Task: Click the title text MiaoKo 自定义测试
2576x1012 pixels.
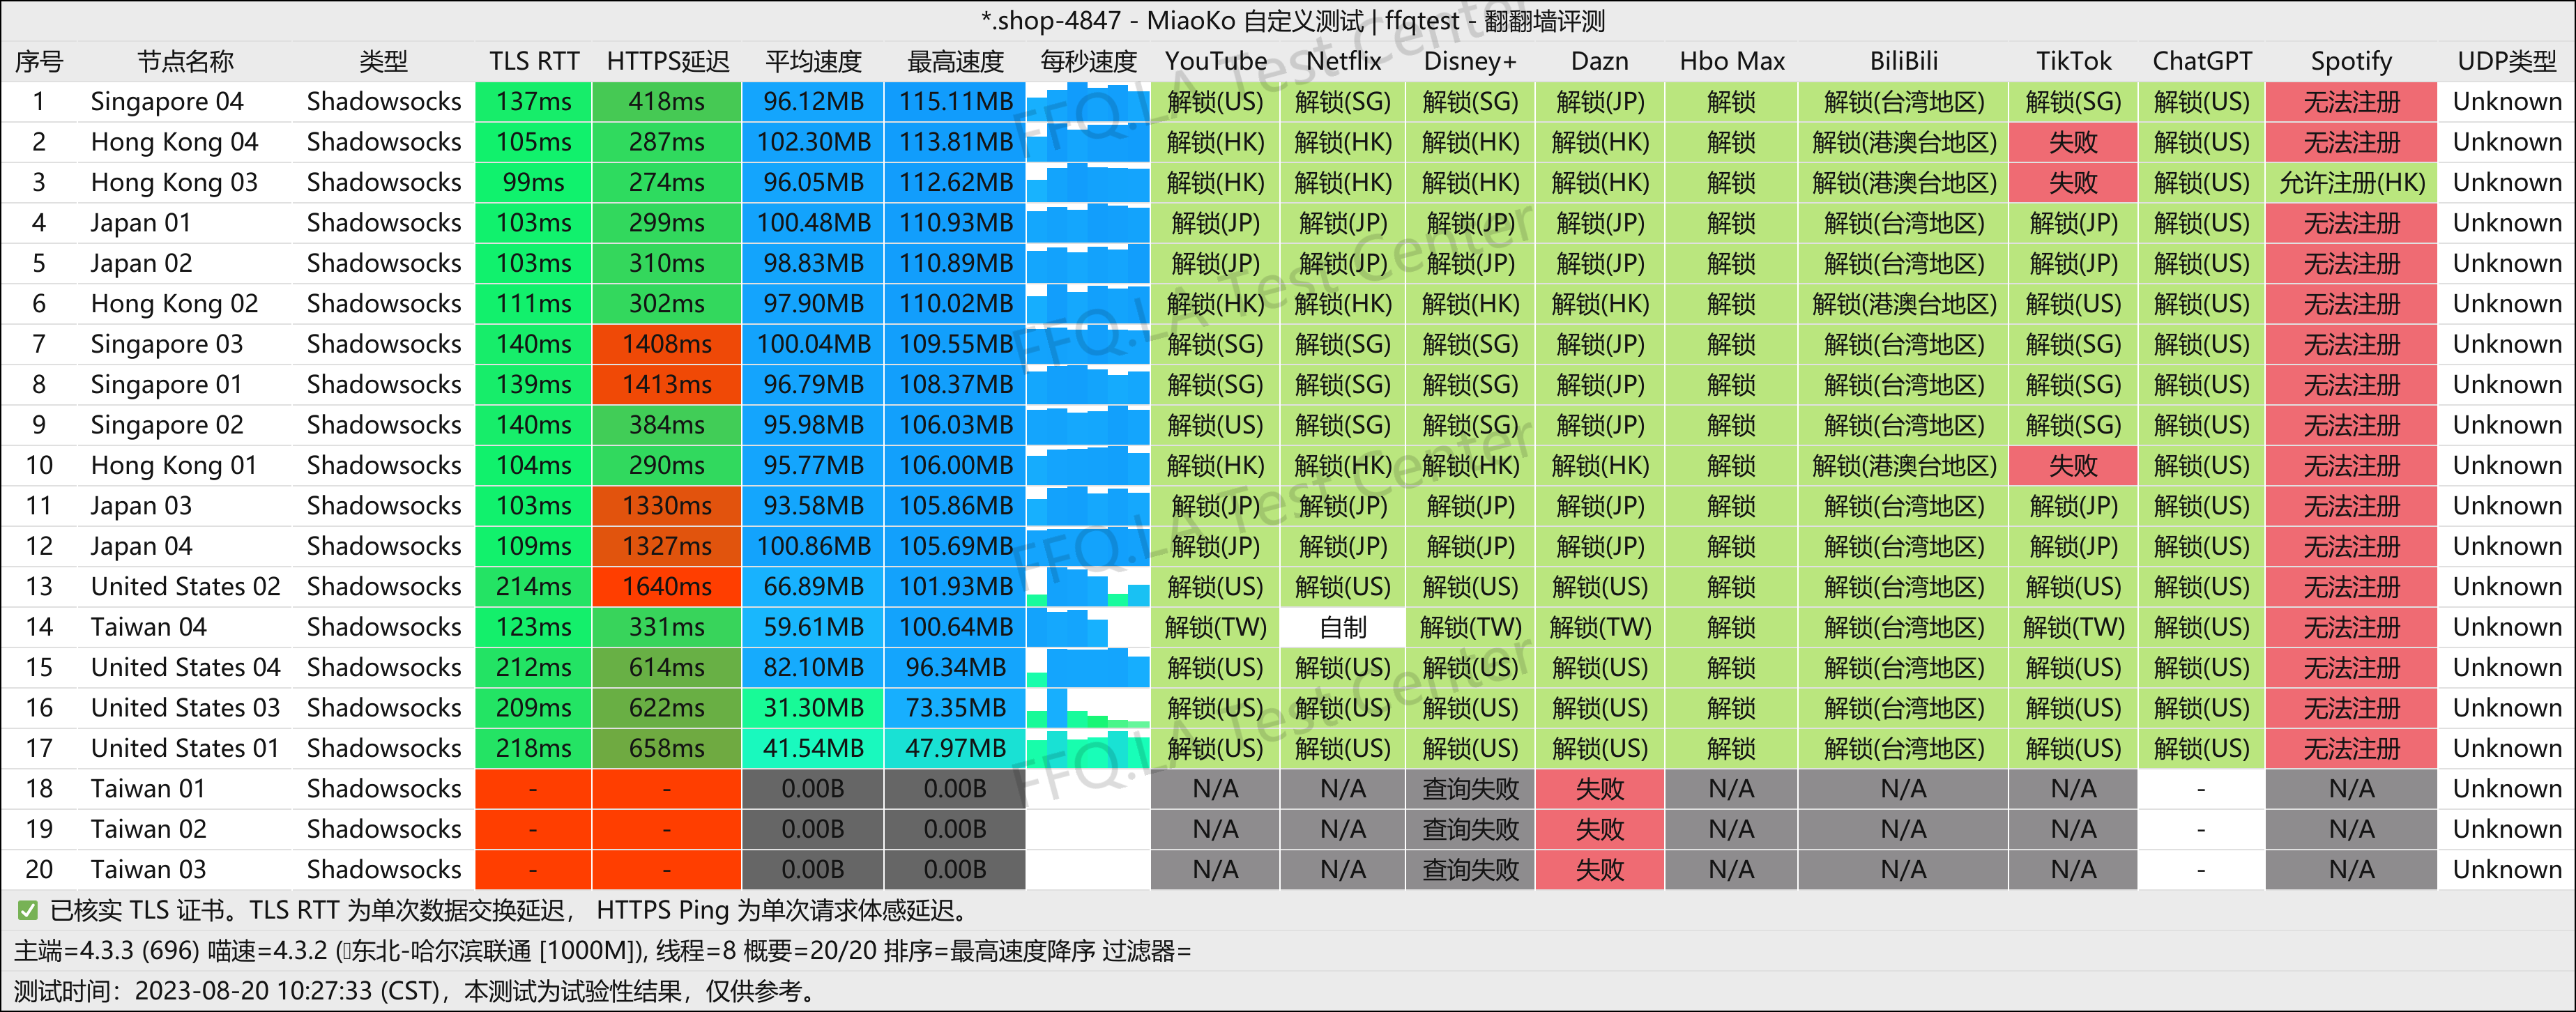Action: click(1255, 20)
